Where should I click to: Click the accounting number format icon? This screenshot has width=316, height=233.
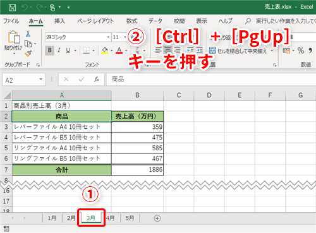[286, 51]
